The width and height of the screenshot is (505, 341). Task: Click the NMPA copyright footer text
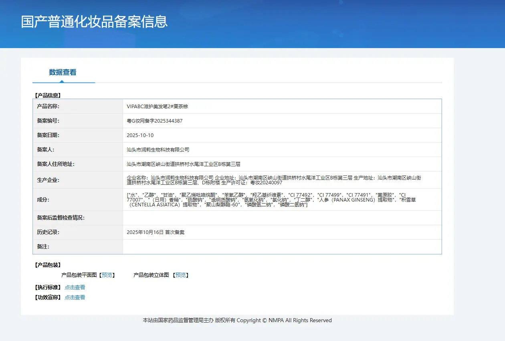(x=237, y=321)
